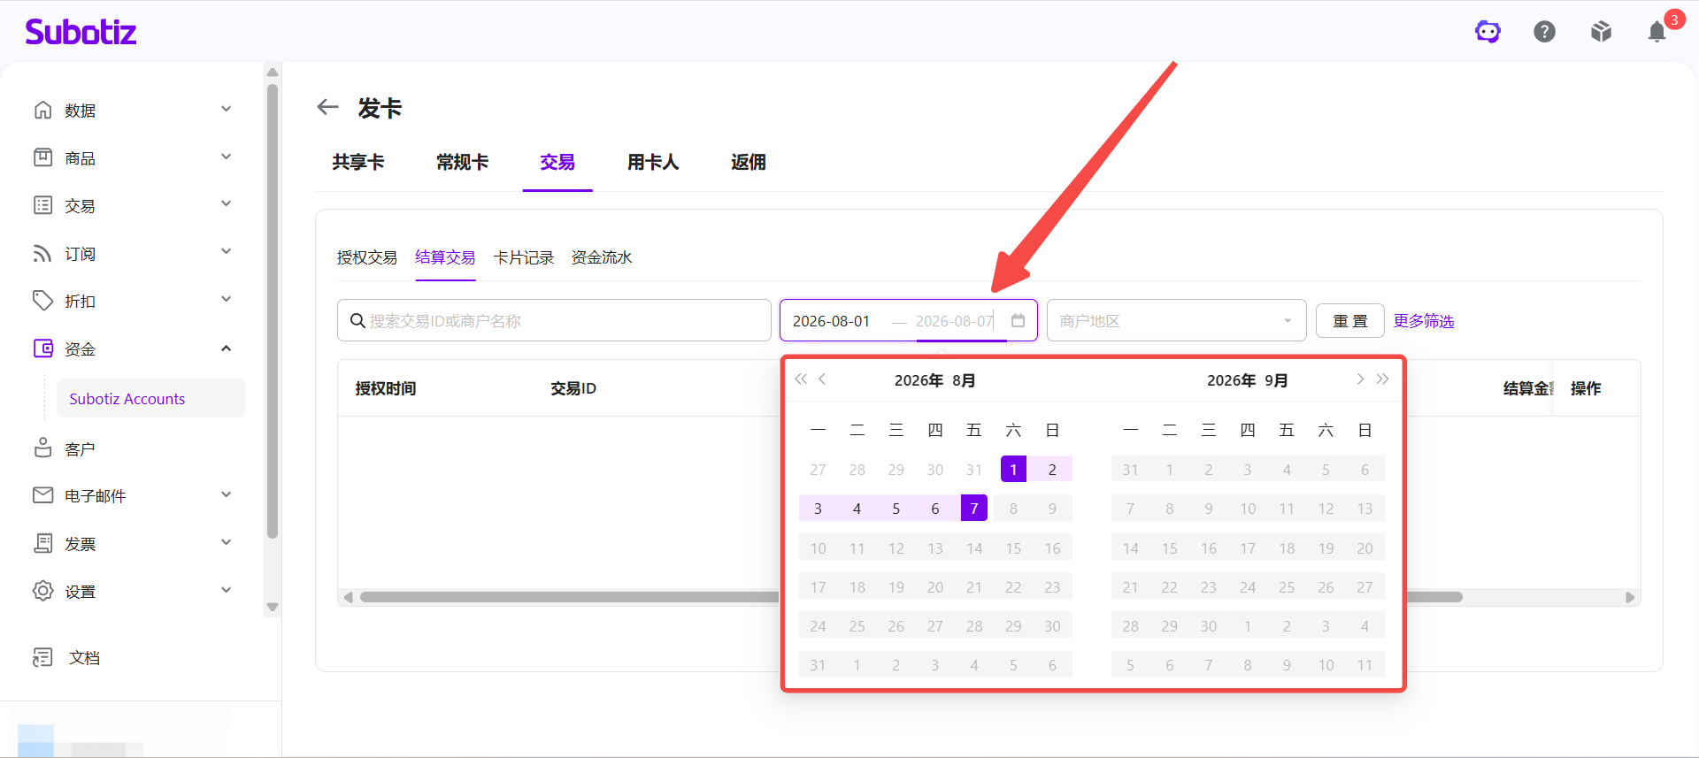Open the 更多筛选 more filters link
Screen dimensions: 1699x758
pyautogui.click(x=1424, y=321)
